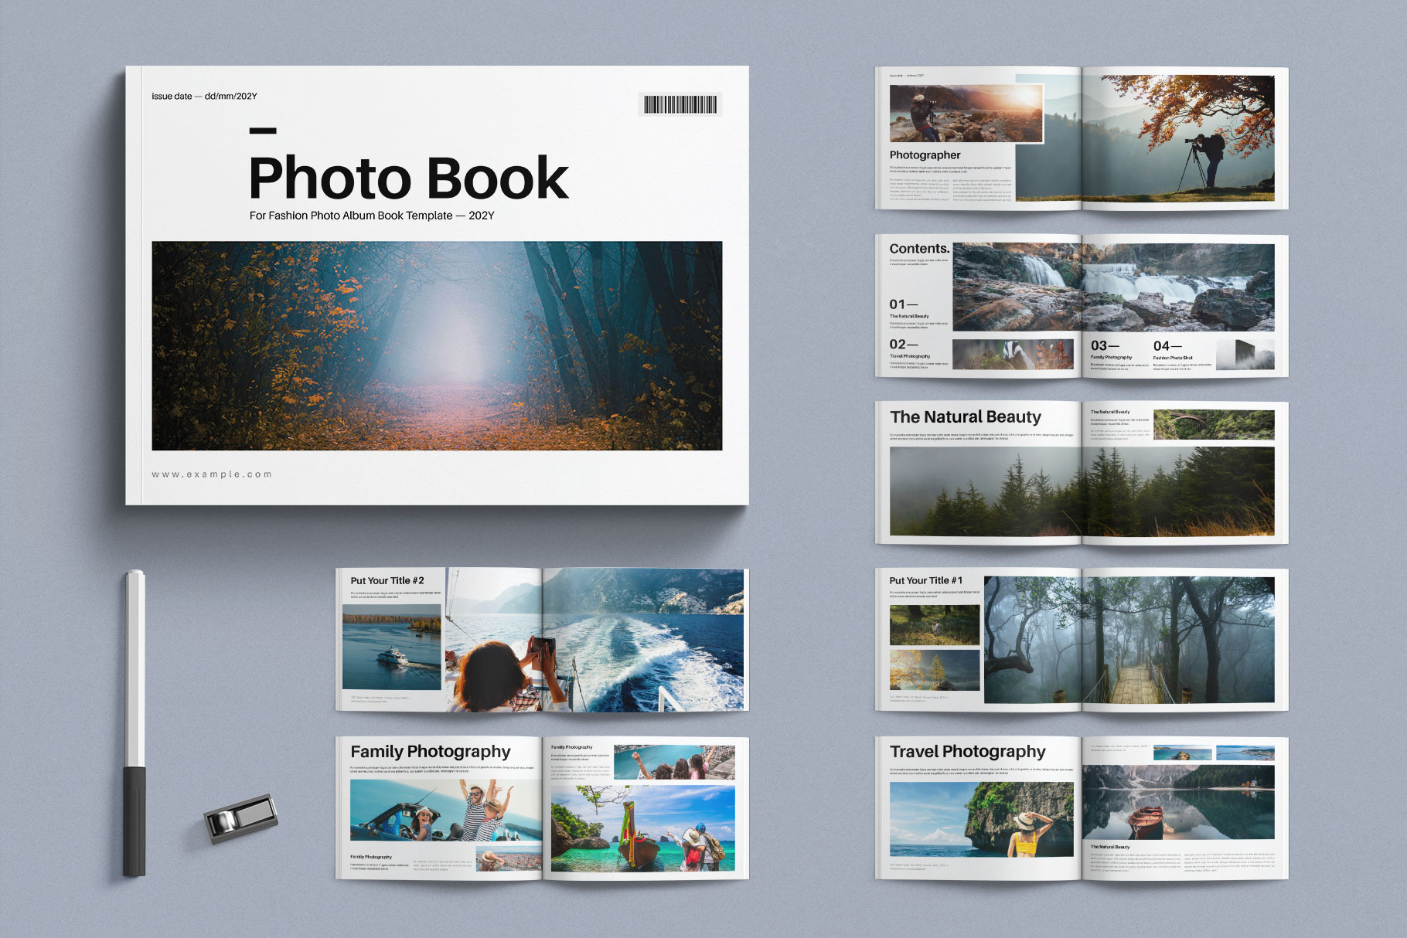Open the www.example.com text on the cover

212,474
